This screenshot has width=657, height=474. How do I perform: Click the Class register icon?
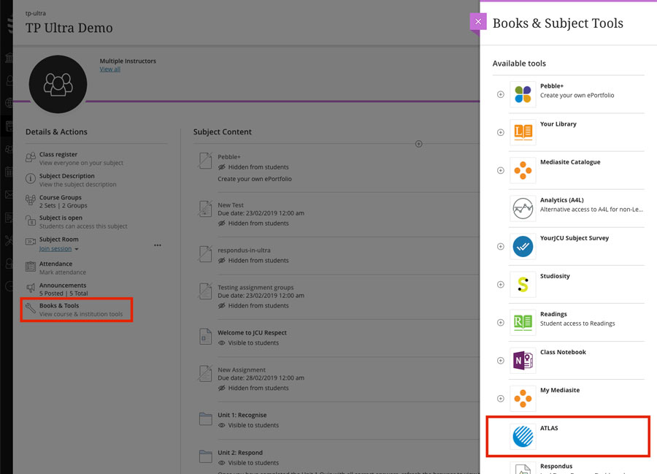[x=30, y=157]
